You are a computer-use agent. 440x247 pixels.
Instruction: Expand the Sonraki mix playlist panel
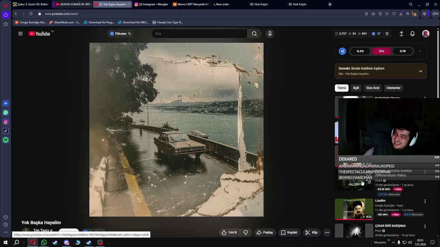coord(420,71)
